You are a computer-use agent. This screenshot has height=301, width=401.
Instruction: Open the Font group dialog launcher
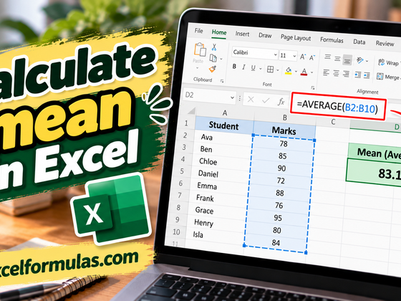pos(312,87)
